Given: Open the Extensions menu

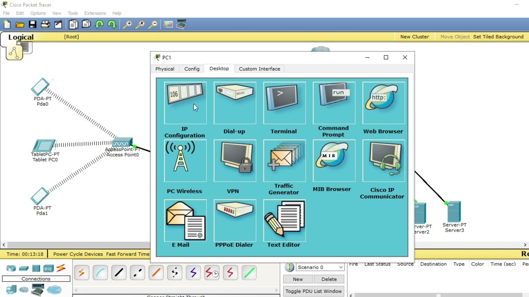Looking at the screenshot, I should (95, 13).
